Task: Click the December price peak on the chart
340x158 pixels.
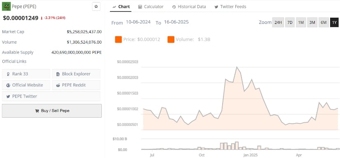Action: (x=237, y=67)
